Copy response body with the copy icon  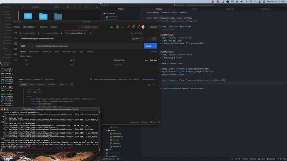(148, 85)
